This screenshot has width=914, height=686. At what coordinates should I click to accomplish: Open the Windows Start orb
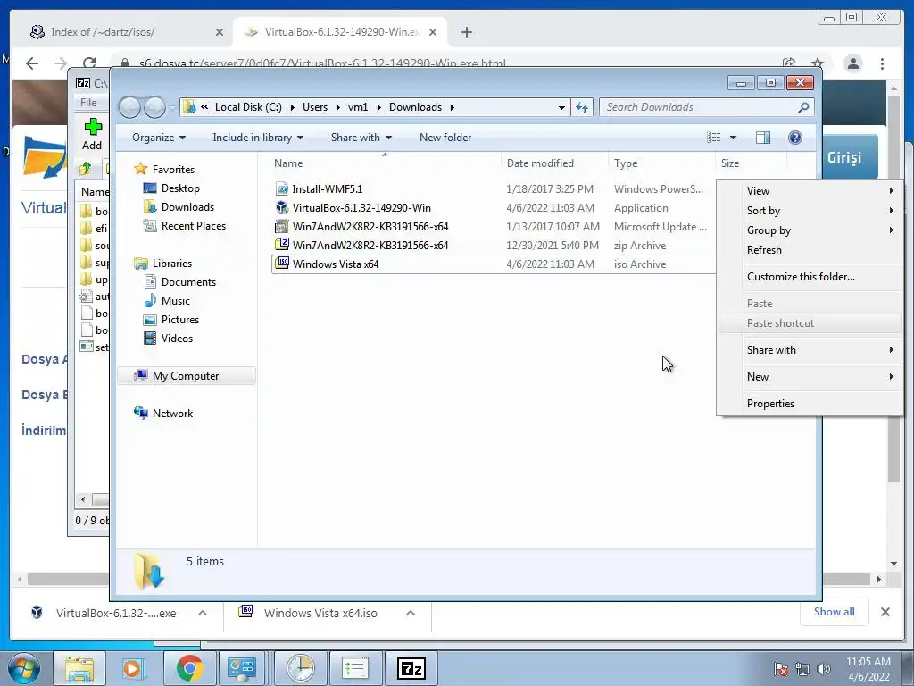click(x=23, y=668)
